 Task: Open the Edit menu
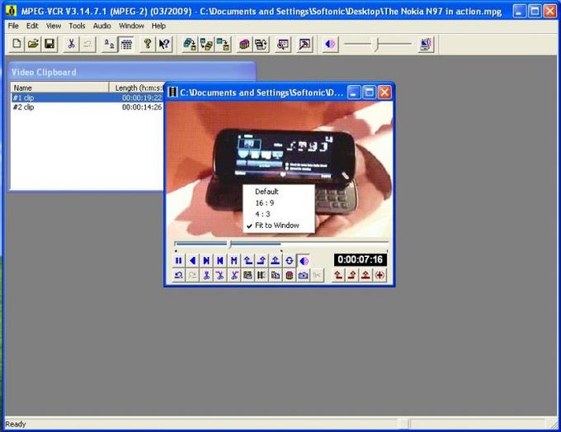pos(32,26)
